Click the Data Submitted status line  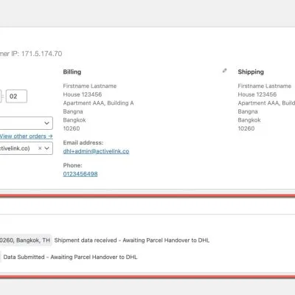70,257
